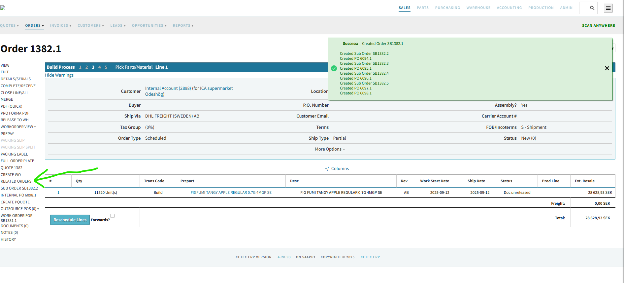The width and height of the screenshot is (624, 283).
Task: Toggle the +/- Columns link
Action: tap(337, 169)
